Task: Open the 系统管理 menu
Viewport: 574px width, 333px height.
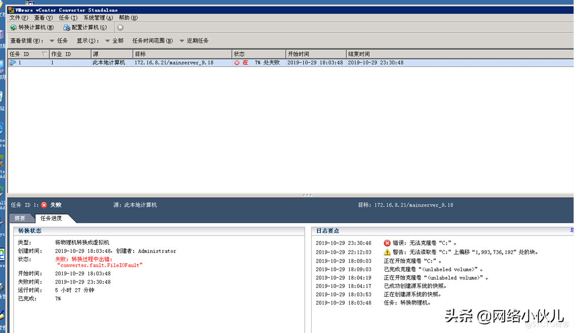Action: 98,18
